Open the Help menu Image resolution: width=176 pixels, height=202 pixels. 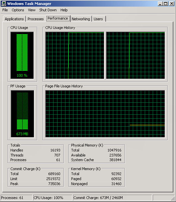(64, 10)
